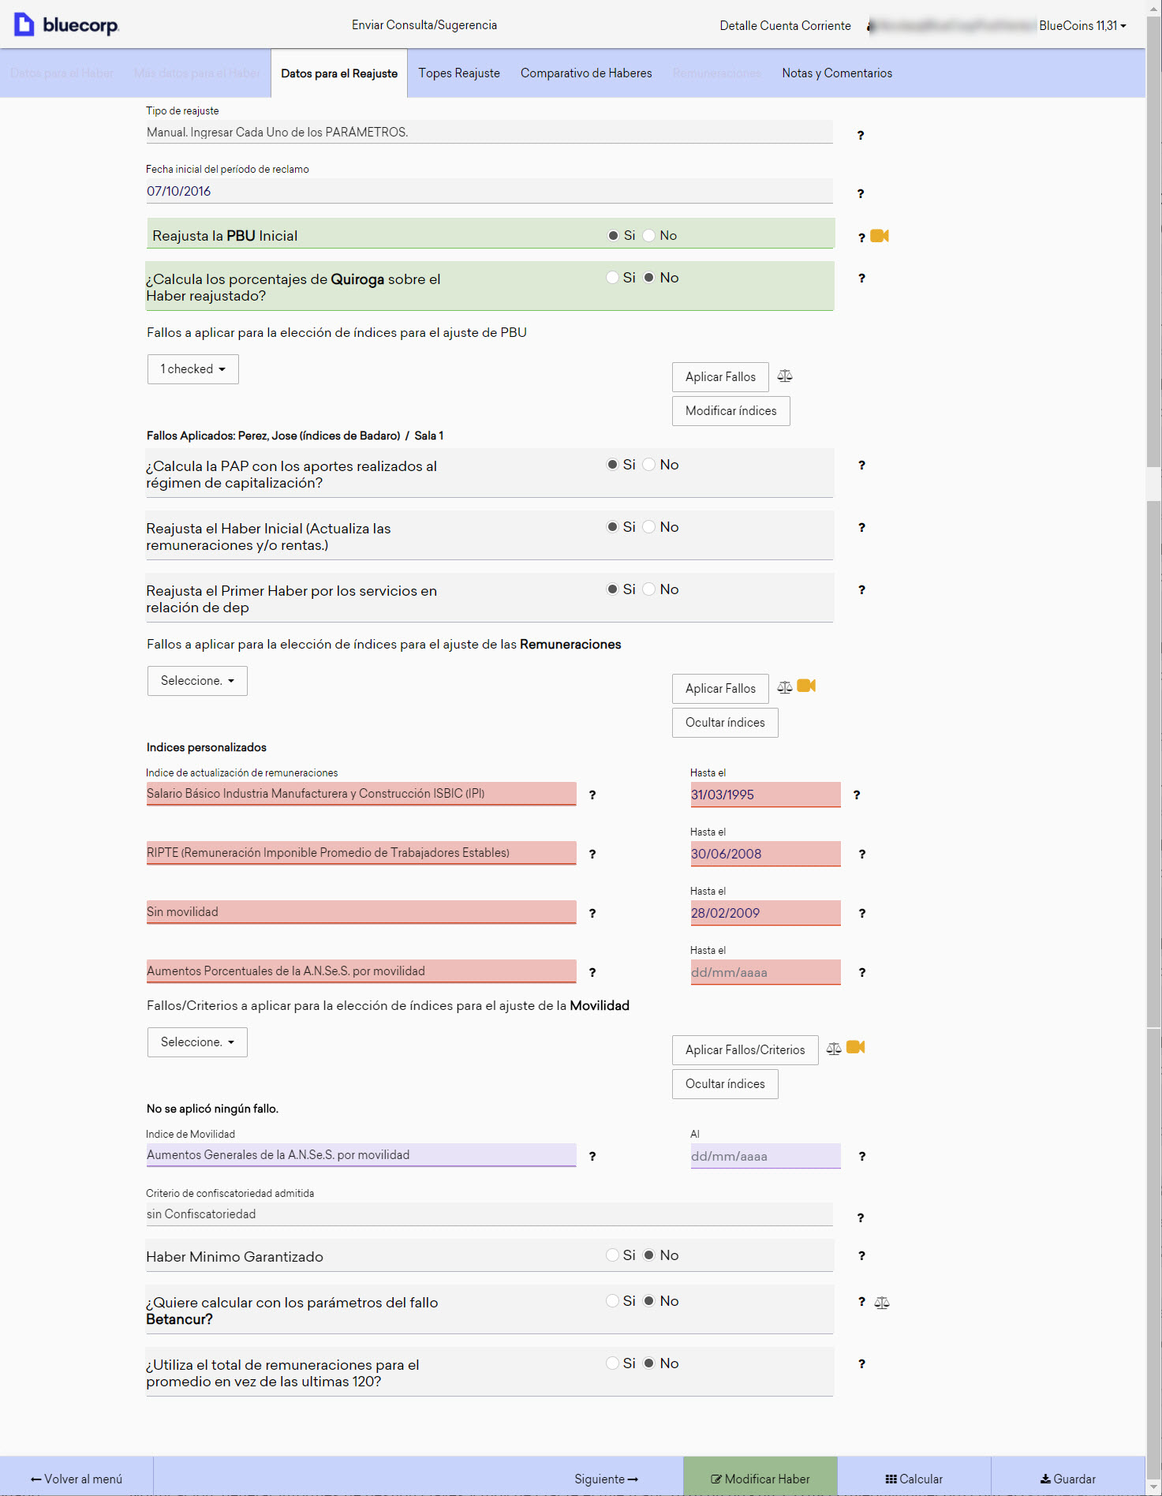Select Si for Quiroga percentages
This screenshot has width=1162, height=1496.
point(612,278)
